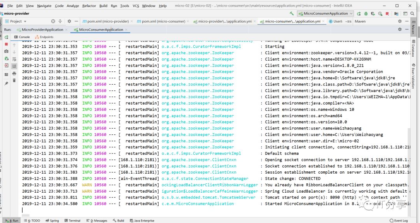Open the Project view dropdown arrow

pos(25,21)
